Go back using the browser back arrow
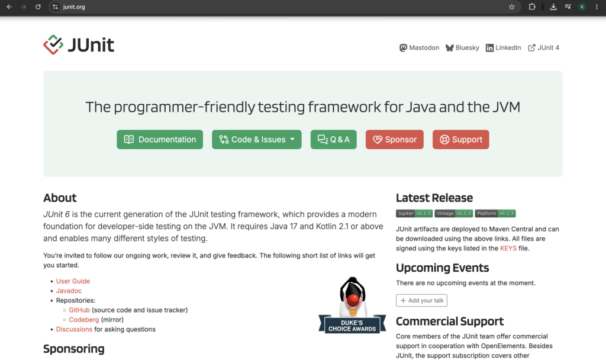Image resolution: width=606 pixels, height=360 pixels. (9, 7)
